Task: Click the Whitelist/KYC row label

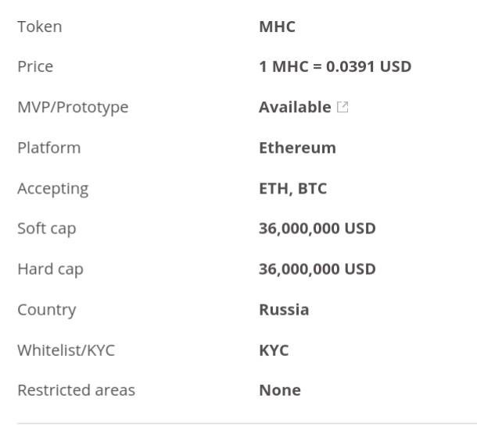Action: point(66,350)
